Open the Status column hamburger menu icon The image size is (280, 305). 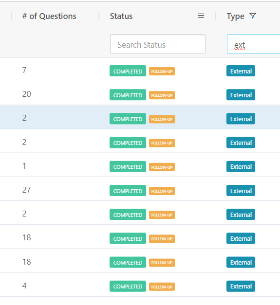click(x=201, y=16)
